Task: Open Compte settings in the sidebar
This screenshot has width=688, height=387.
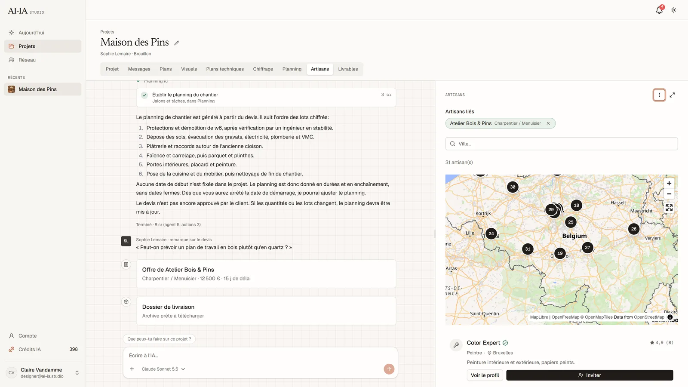Action: 43,336
